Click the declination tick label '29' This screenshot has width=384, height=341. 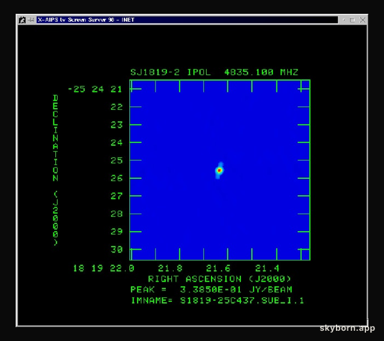(x=117, y=231)
